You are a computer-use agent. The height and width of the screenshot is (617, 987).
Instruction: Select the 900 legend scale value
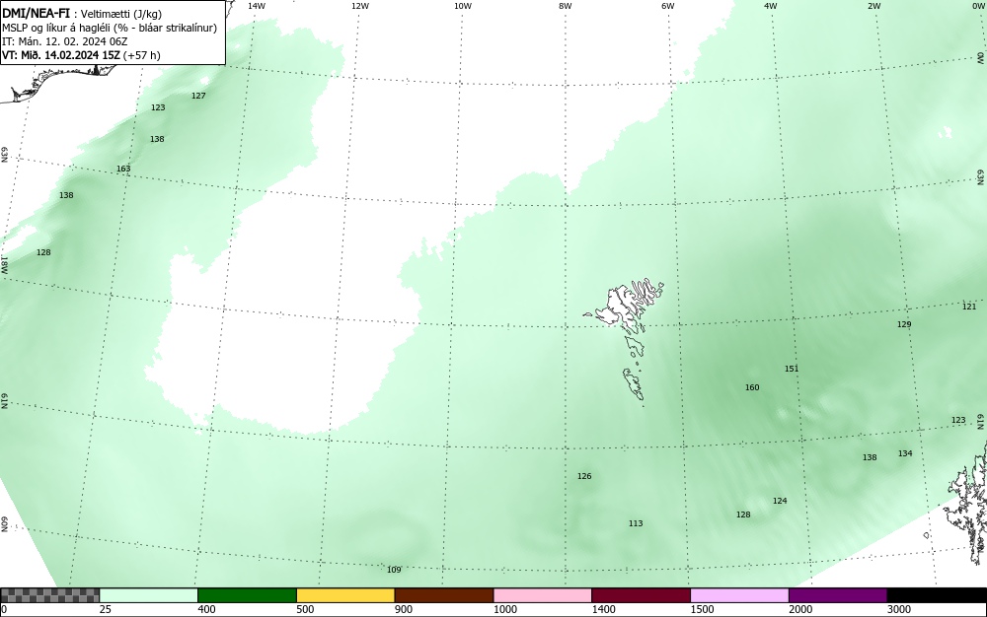[x=404, y=609]
